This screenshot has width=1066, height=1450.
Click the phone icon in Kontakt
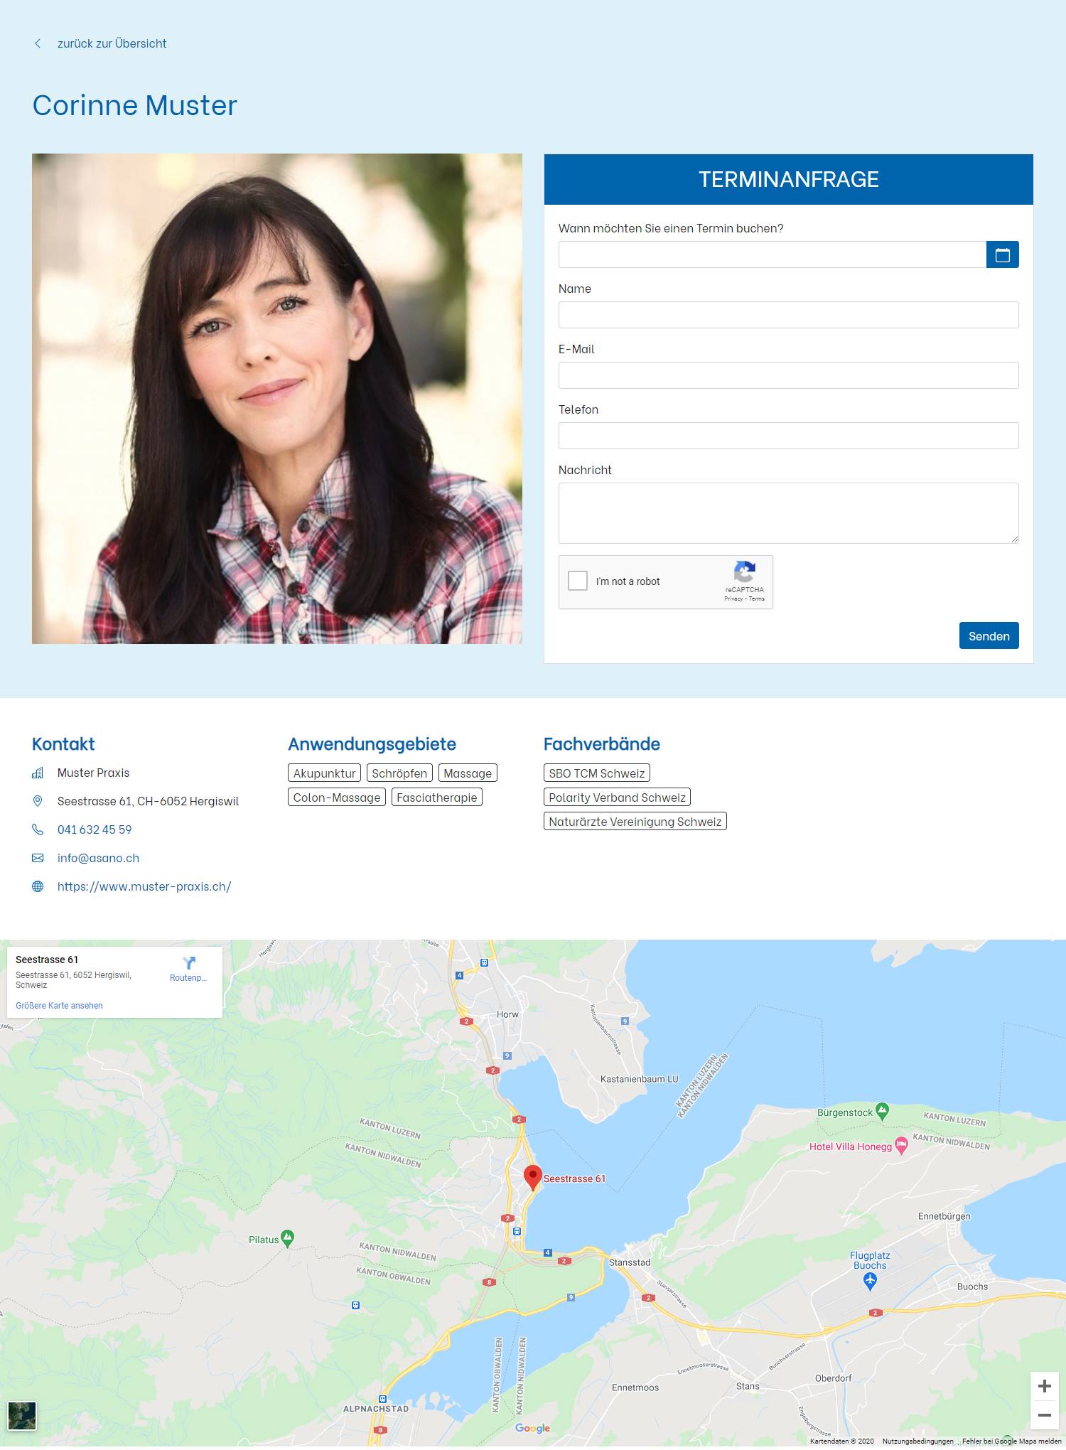38,829
